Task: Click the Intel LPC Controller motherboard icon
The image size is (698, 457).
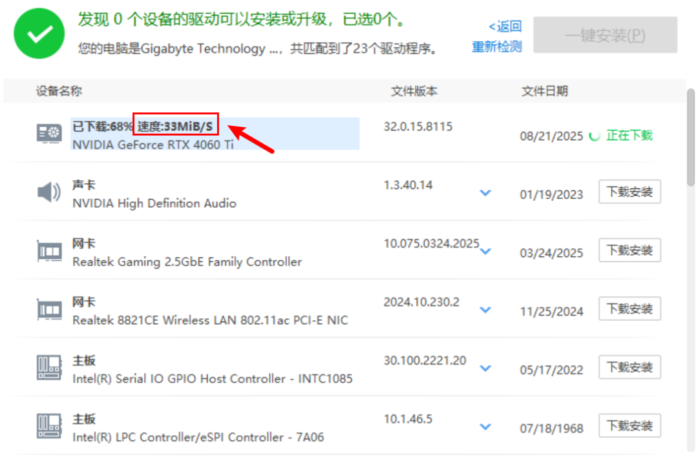Action: pyautogui.click(x=49, y=426)
